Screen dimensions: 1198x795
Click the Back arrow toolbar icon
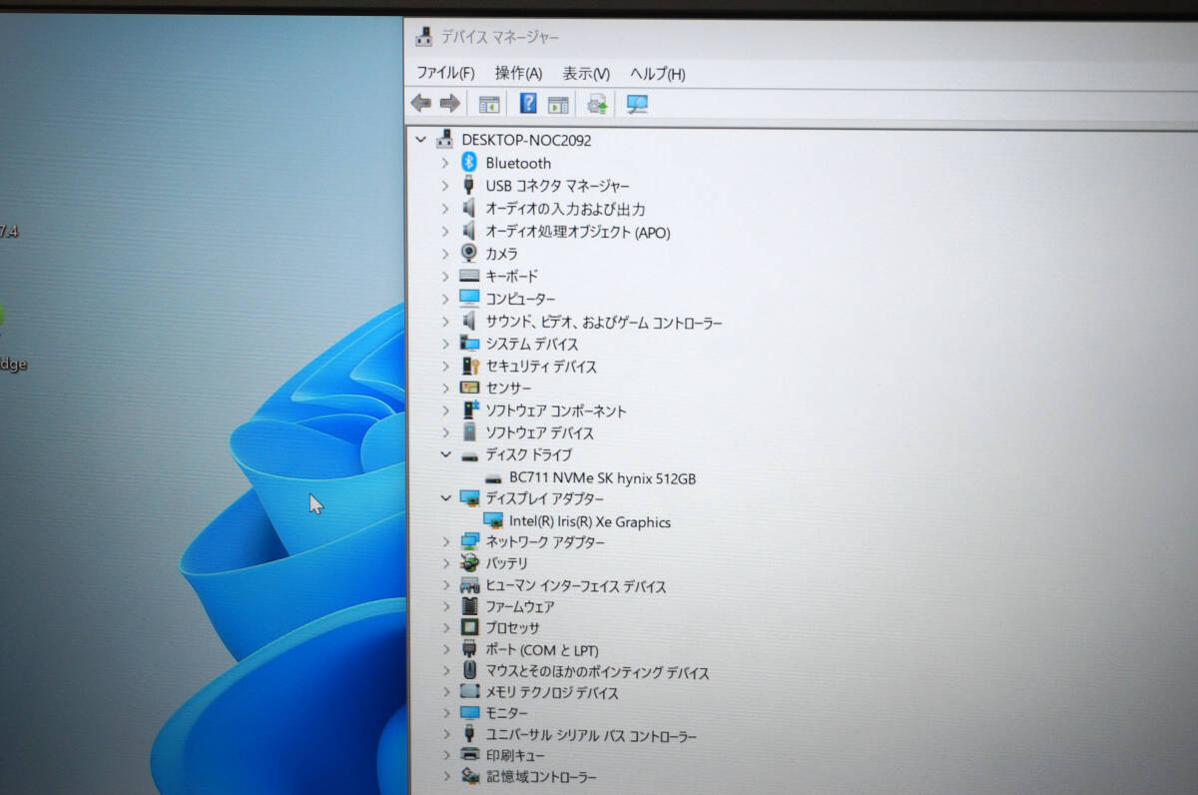pyautogui.click(x=420, y=103)
